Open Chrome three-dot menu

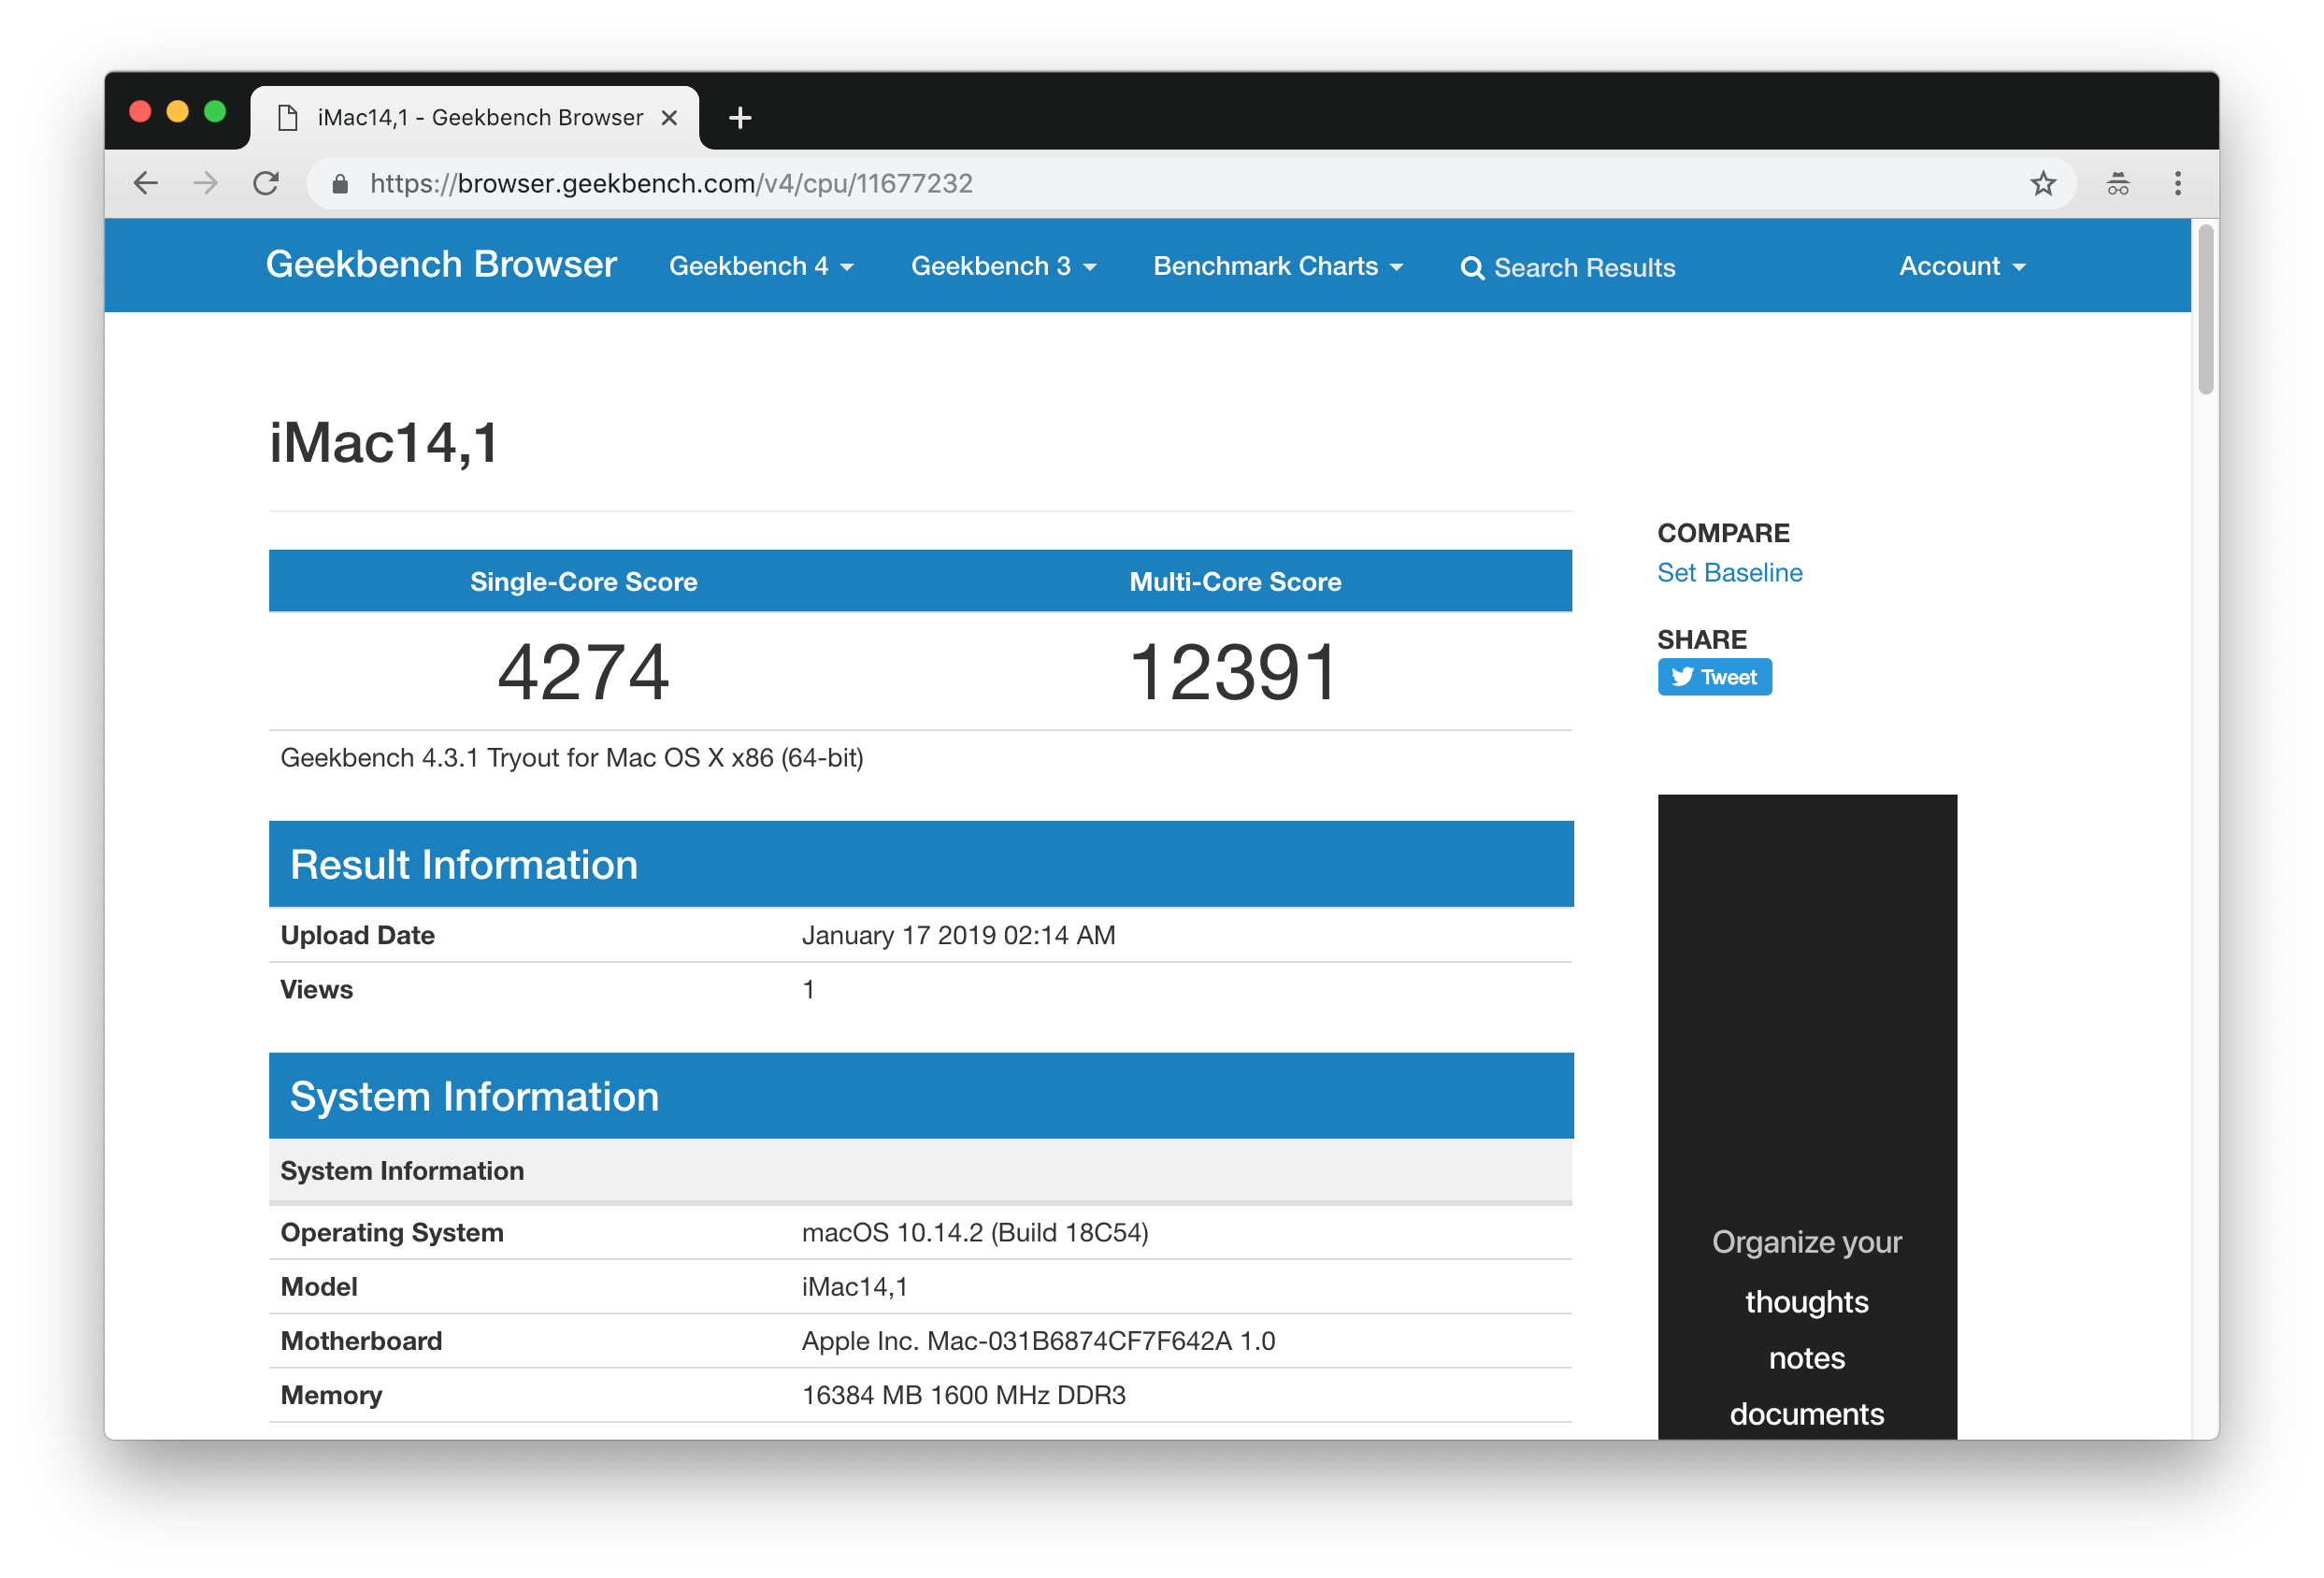pyautogui.click(x=2178, y=183)
